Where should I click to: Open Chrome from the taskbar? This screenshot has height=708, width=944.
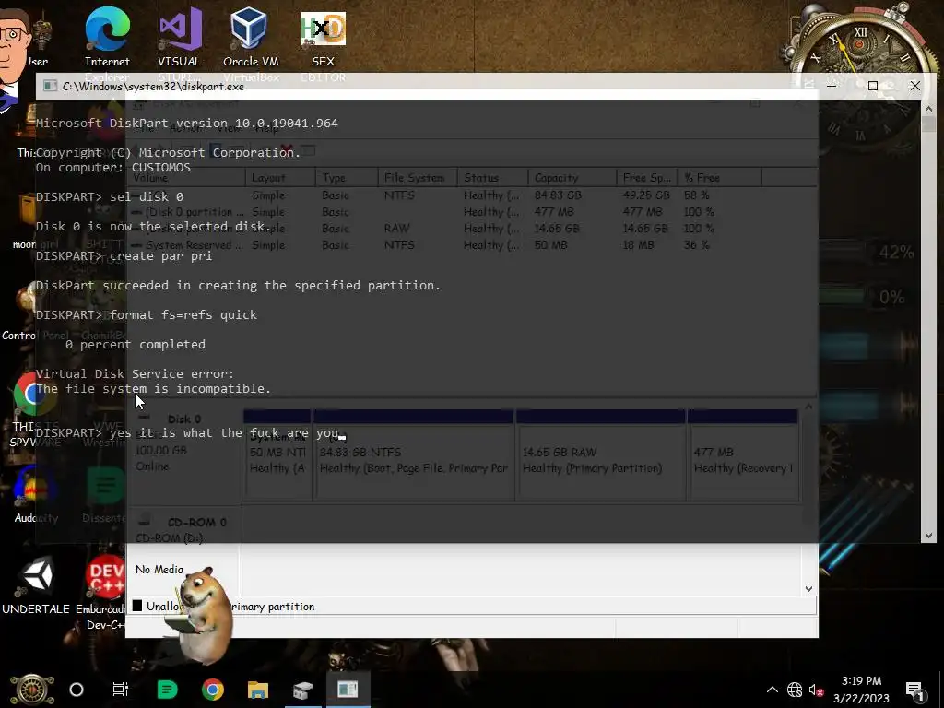pos(213,690)
